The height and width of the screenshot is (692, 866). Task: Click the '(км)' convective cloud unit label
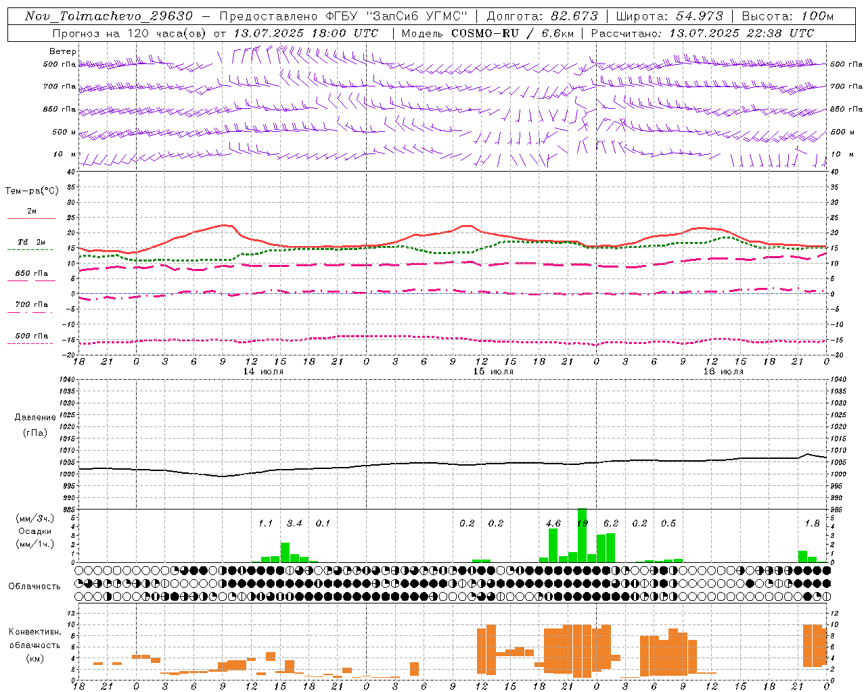35,658
